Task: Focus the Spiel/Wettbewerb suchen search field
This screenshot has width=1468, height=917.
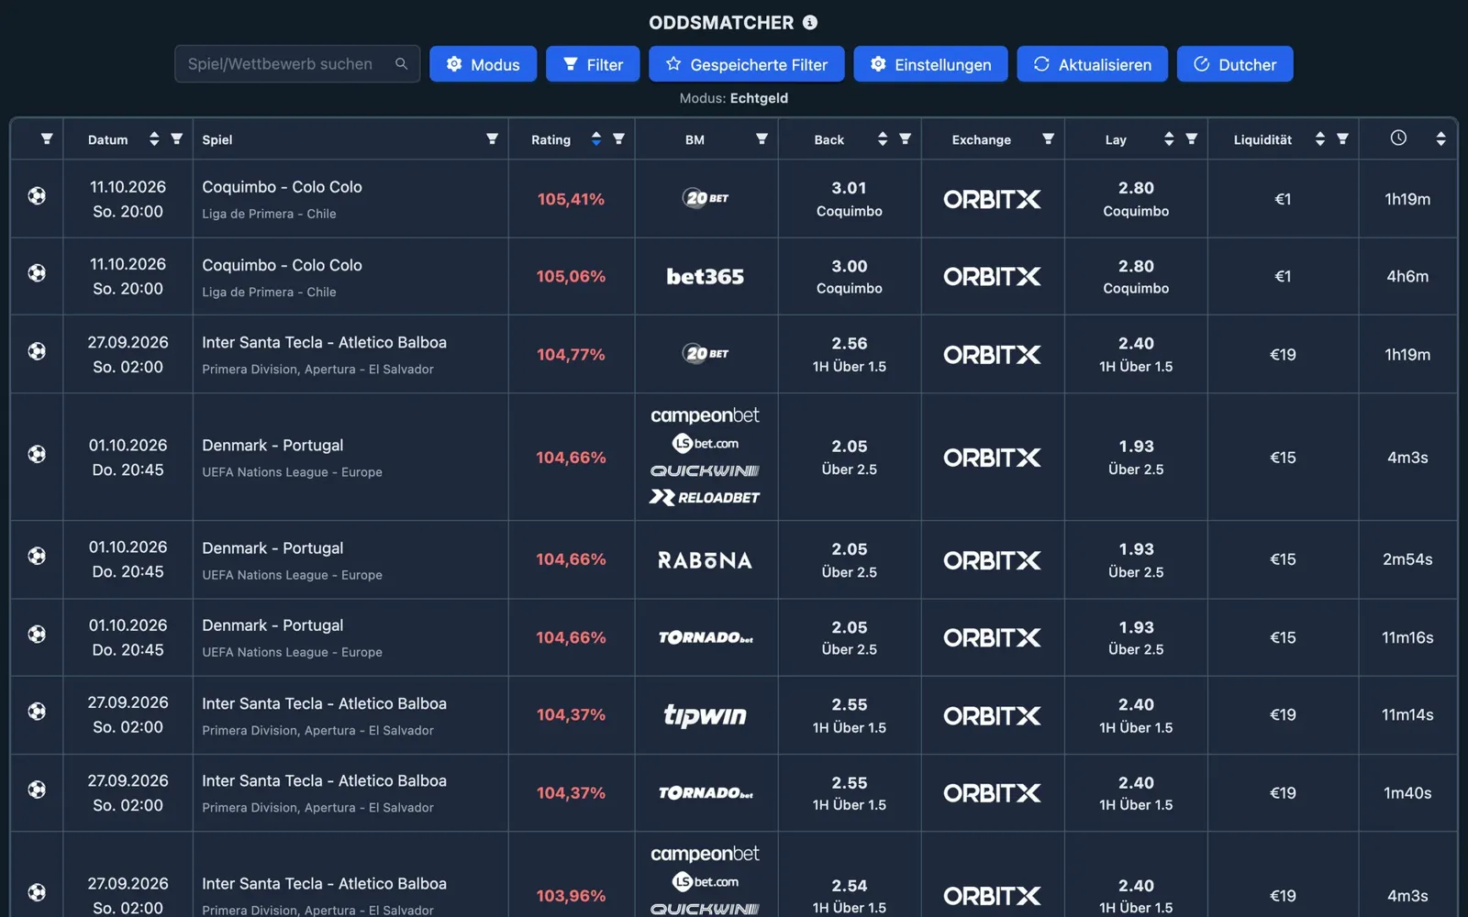Action: (297, 64)
